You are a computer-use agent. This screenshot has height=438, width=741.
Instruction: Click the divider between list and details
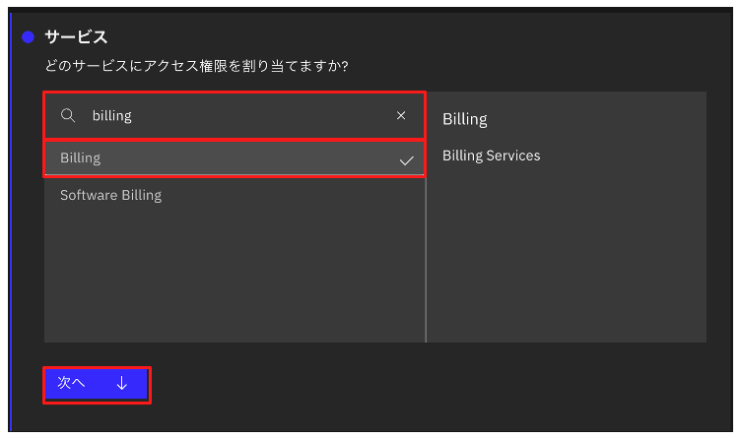pyautogui.click(x=426, y=256)
